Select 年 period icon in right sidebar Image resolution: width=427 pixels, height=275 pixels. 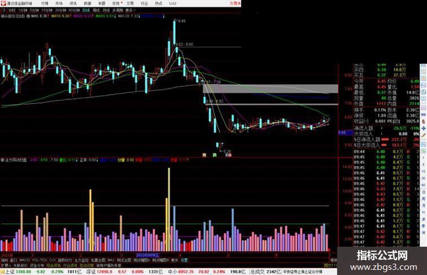(423, 233)
